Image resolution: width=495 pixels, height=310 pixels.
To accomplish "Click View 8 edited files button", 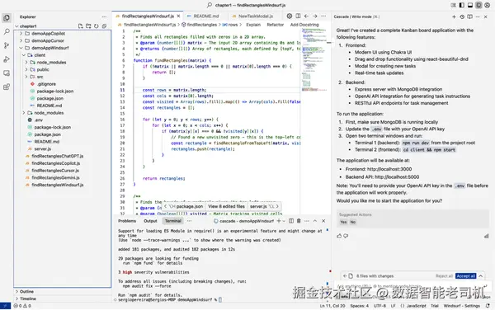I will click(x=226, y=206).
